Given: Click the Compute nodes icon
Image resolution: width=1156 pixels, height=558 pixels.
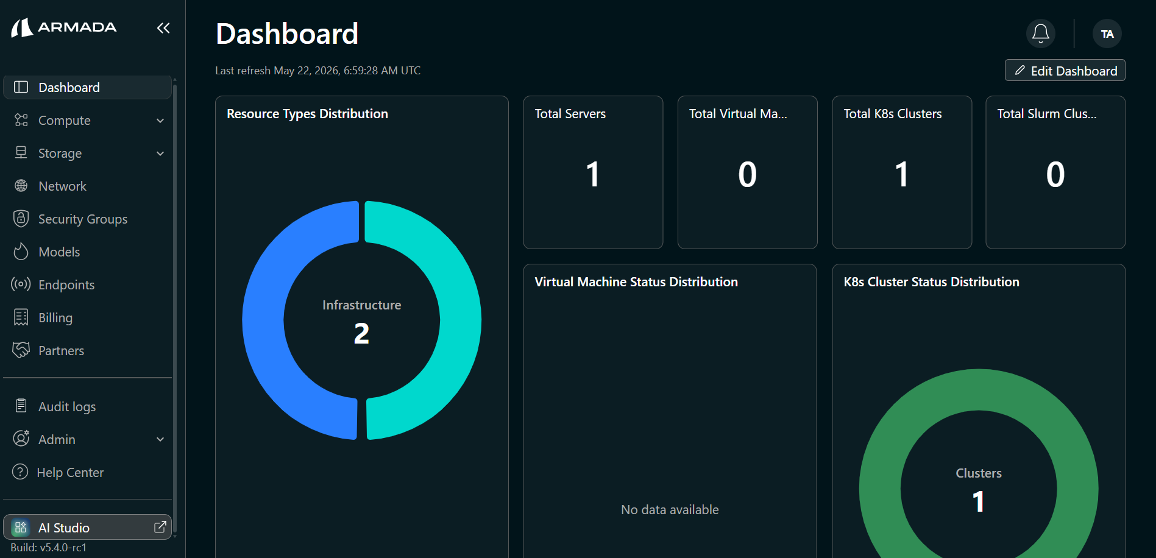Looking at the screenshot, I should [x=21, y=120].
